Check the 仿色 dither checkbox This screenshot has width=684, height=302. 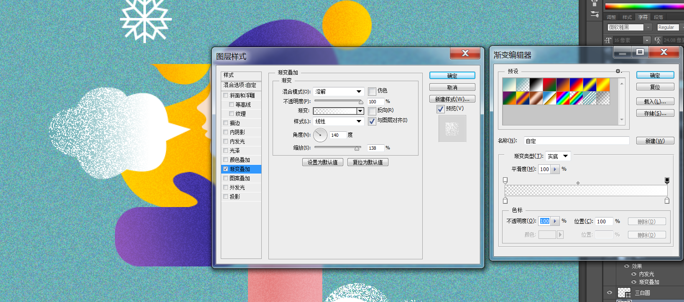(x=372, y=91)
